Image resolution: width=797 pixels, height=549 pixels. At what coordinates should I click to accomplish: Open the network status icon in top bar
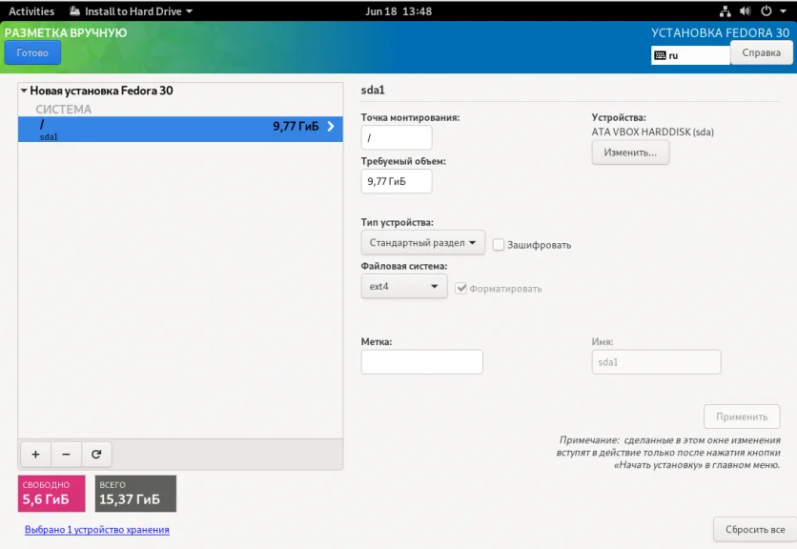725,11
